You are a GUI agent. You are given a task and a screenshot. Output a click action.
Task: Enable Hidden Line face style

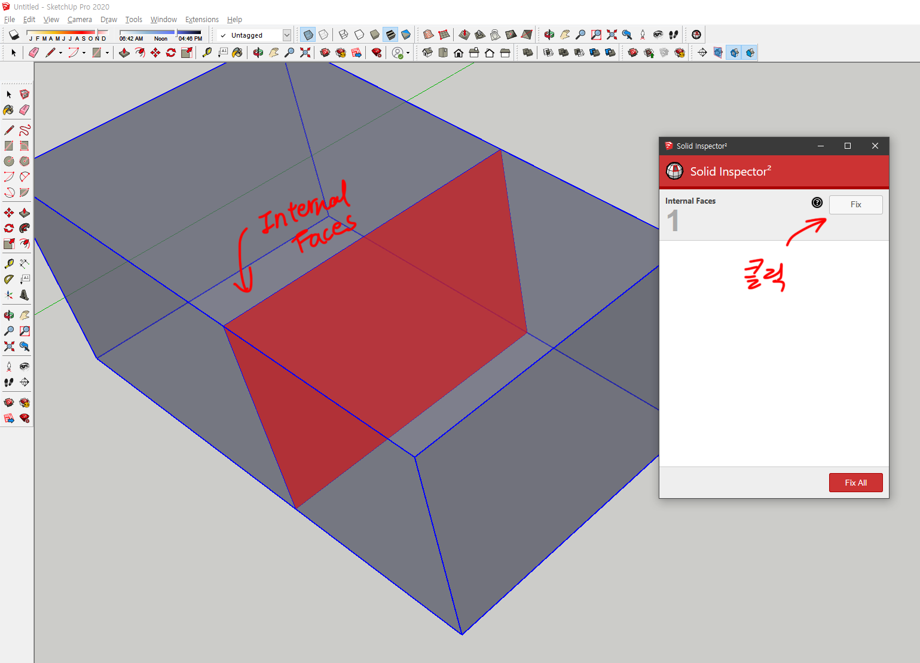(x=359, y=35)
